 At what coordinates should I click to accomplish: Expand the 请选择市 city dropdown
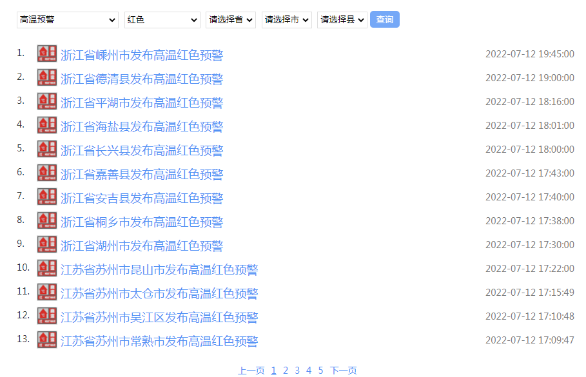287,20
